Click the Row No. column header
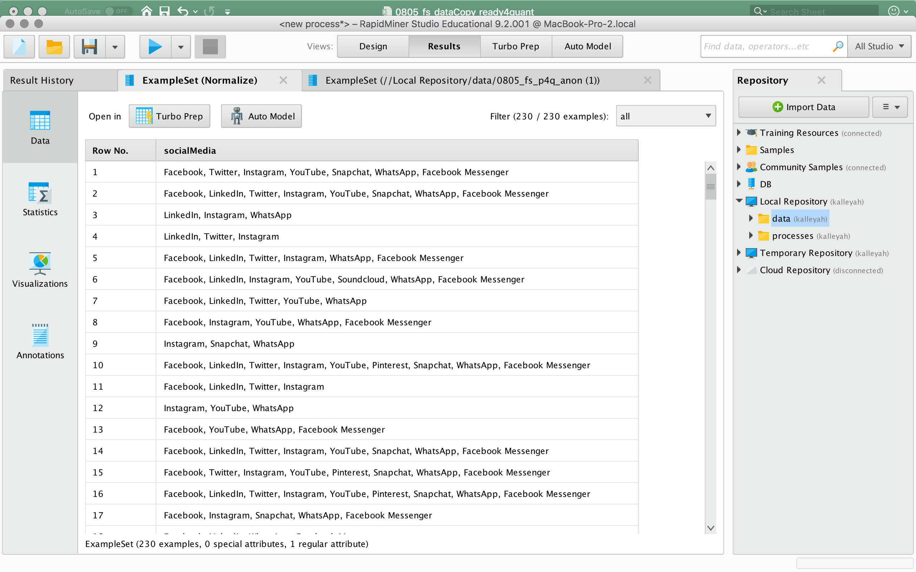 click(121, 151)
